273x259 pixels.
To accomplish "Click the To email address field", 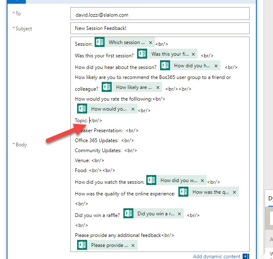I will [160, 14].
